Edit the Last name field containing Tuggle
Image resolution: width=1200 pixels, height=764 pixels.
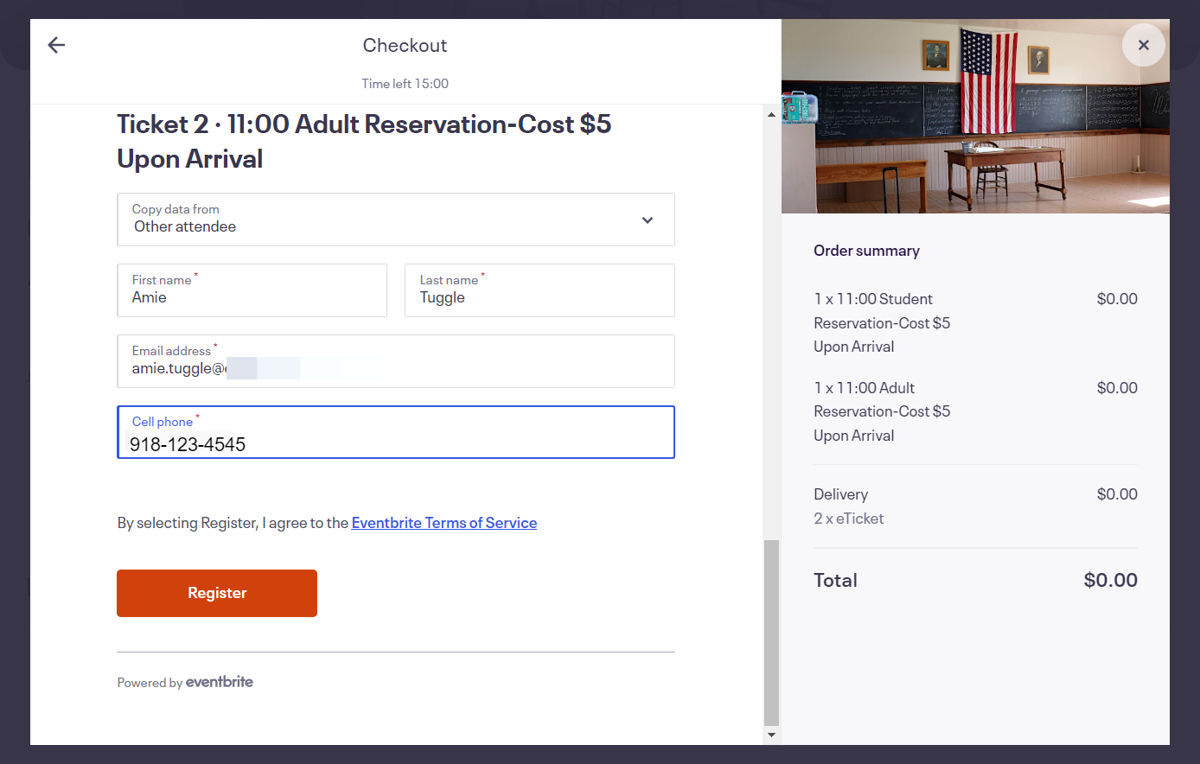pyautogui.click(x=539, y=290)
